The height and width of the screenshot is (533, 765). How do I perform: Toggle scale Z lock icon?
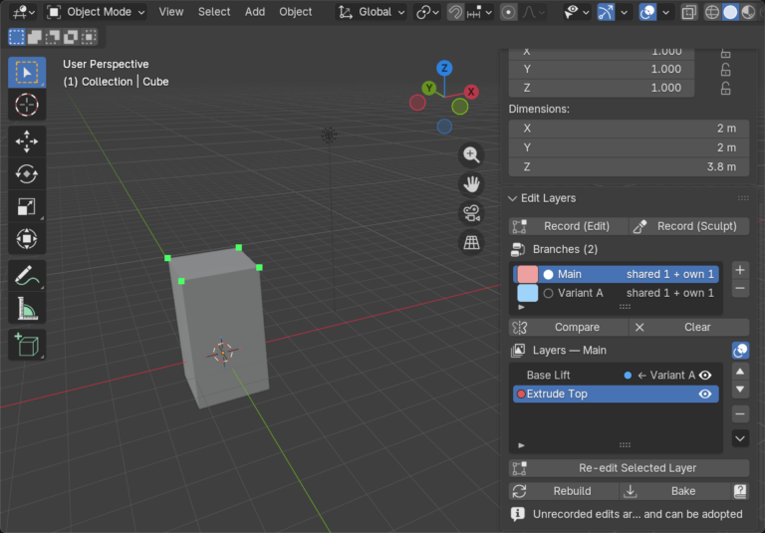pos(725,88)
